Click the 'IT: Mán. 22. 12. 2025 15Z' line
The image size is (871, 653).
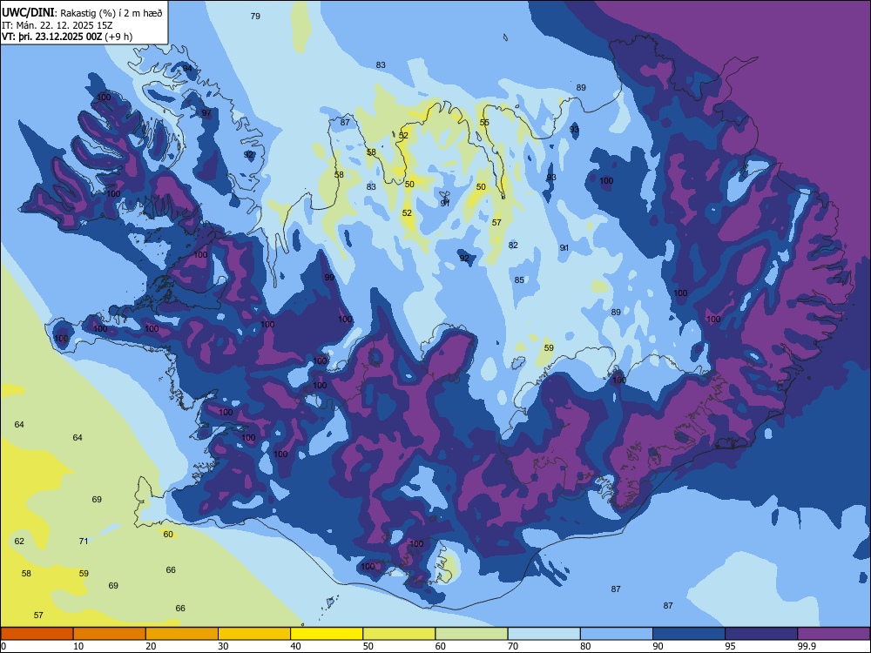click(x=57, y=25)
